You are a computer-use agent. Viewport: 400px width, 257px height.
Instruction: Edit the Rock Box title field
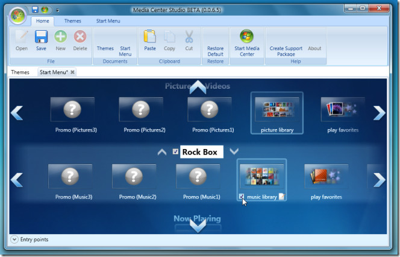pyautogui.click(x=202, y=152)
